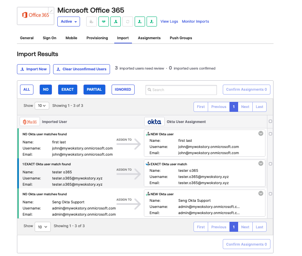Click Previous in the top pagination

click(219, 107)
